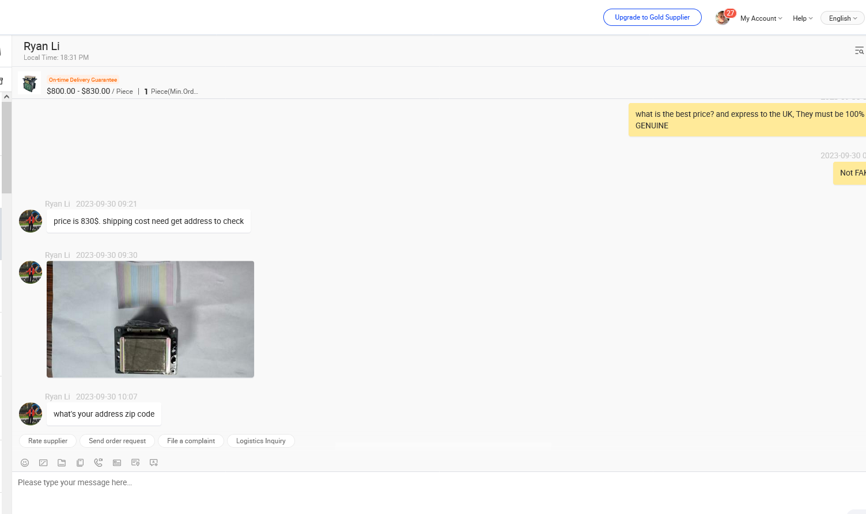Click the 1 Piece(Min.Ord... text

(171, 92)
